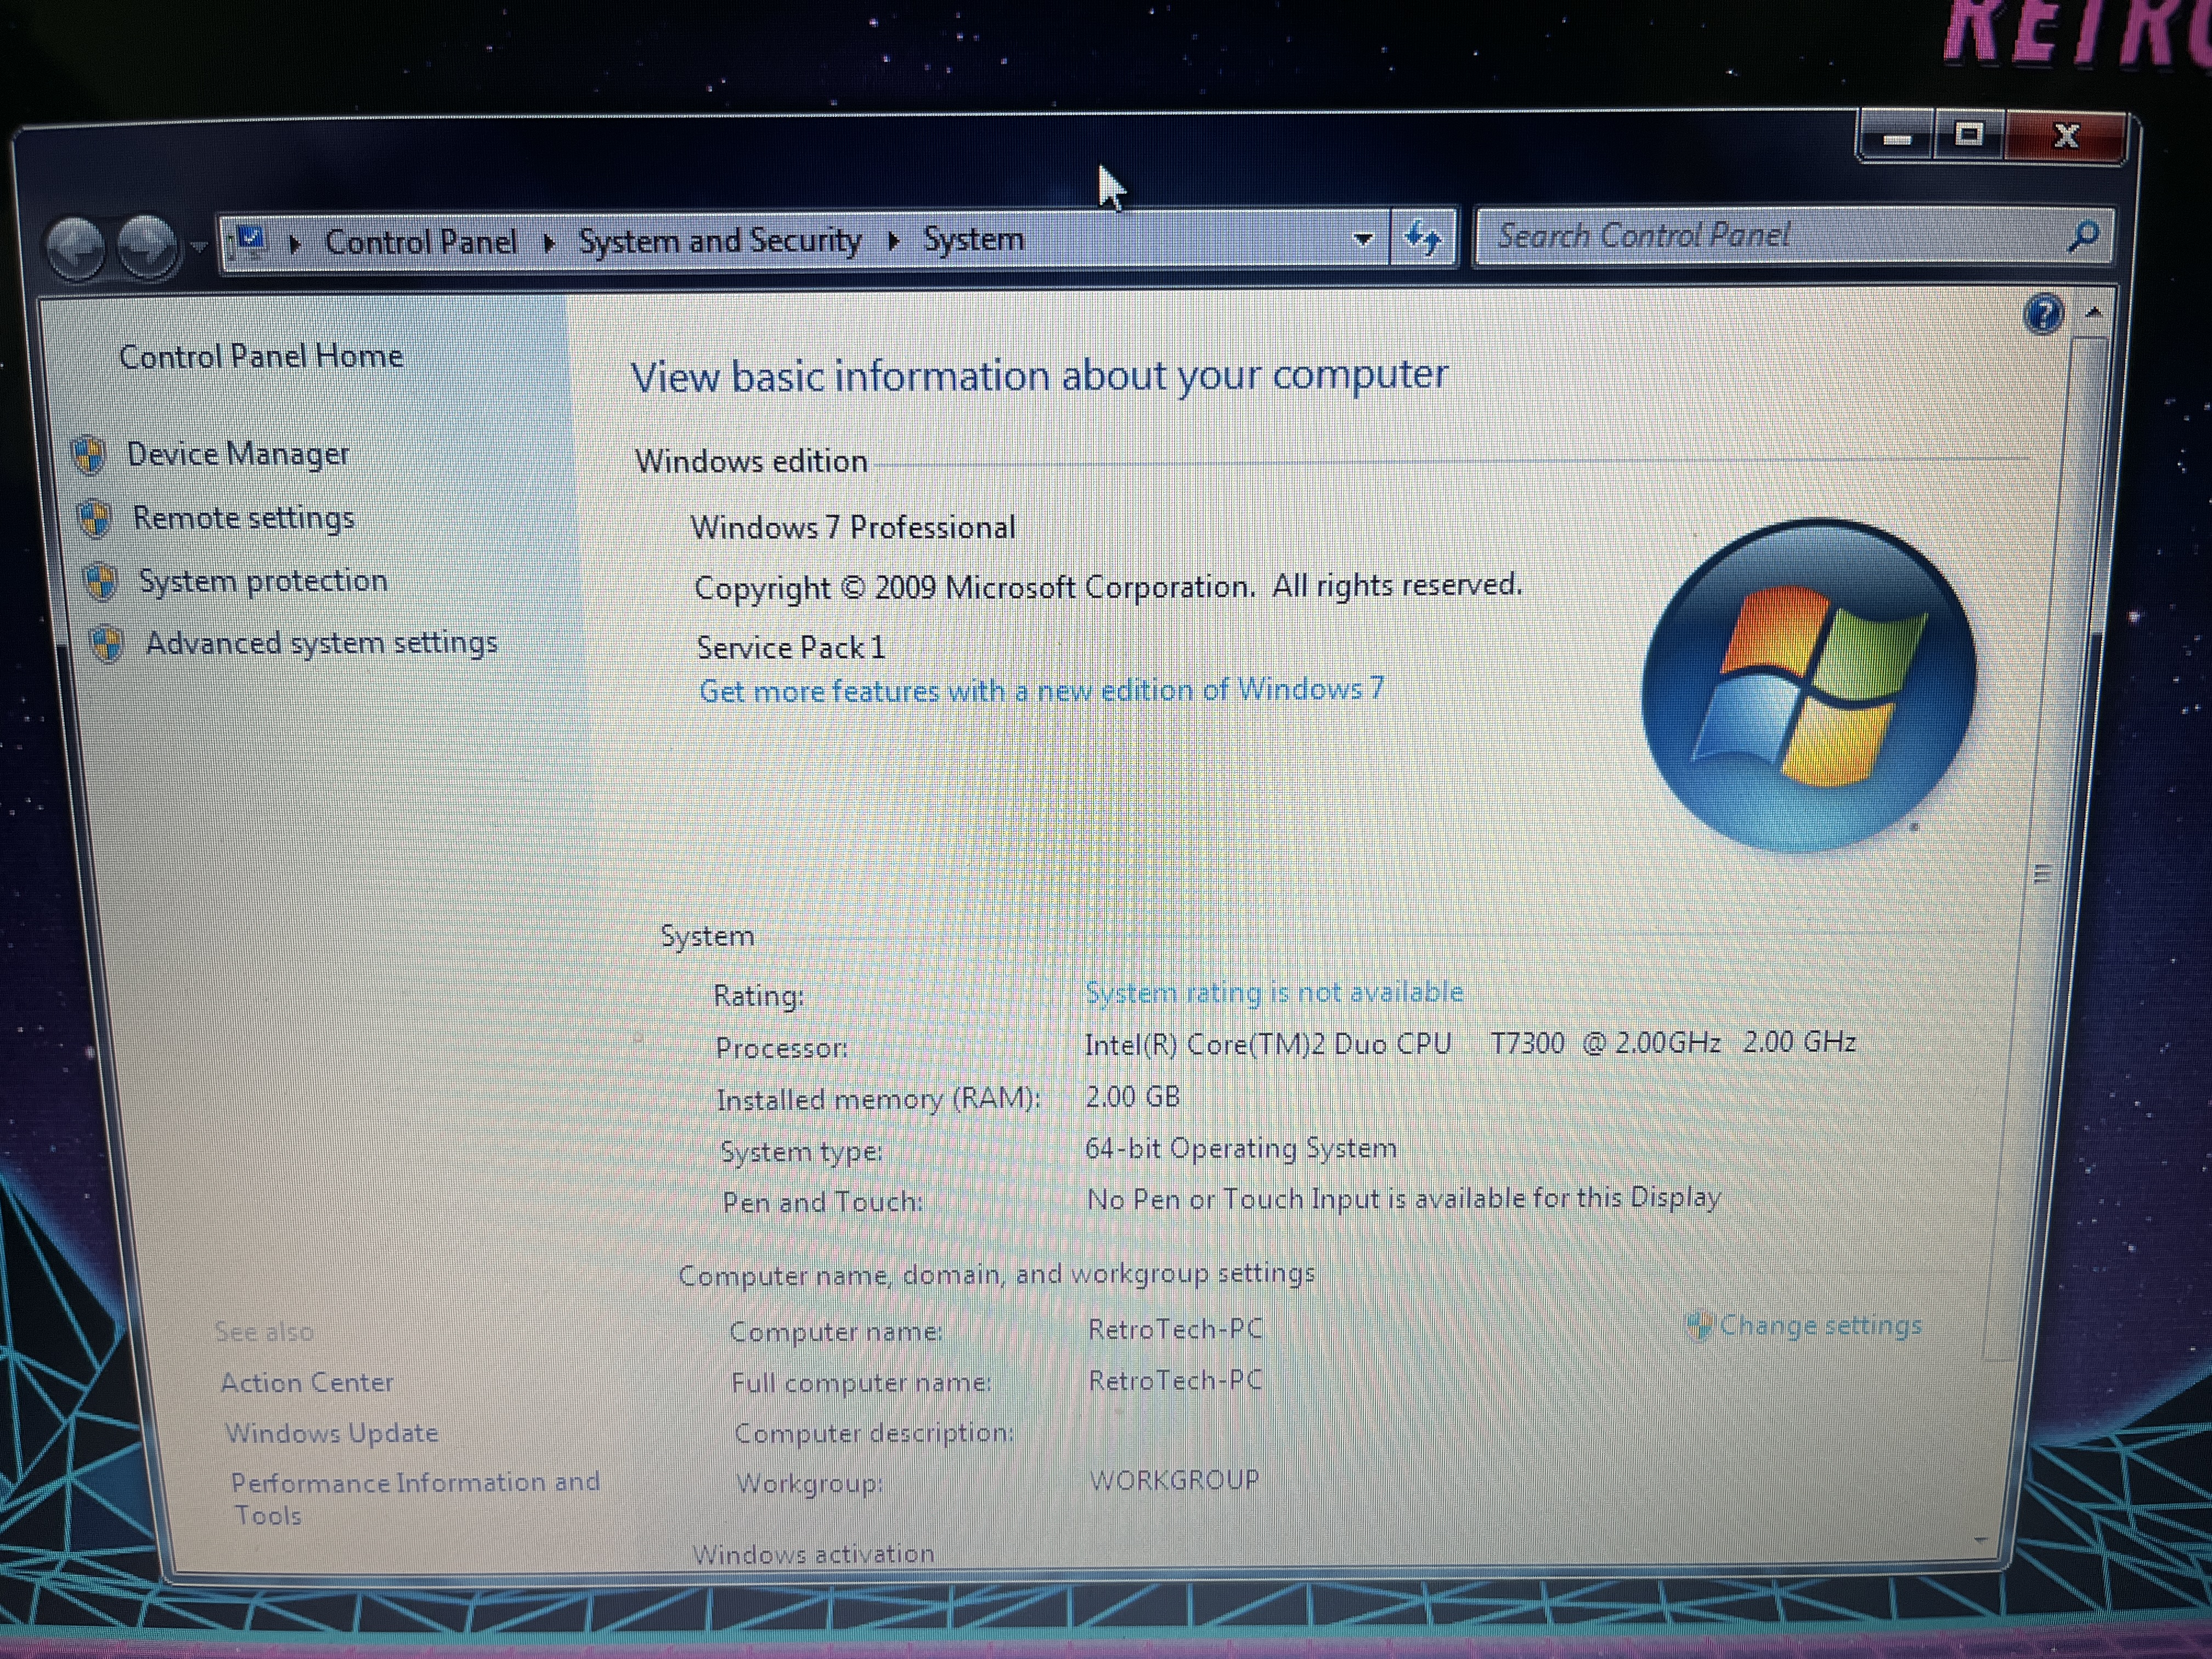The height and width of the screenshot is (1659, 2212).
Task: Click the scrollbar up arrow
Action: [2093, 313]
